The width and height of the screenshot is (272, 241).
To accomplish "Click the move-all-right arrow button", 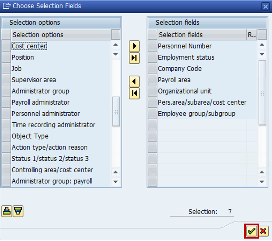I will click(134, 58).
